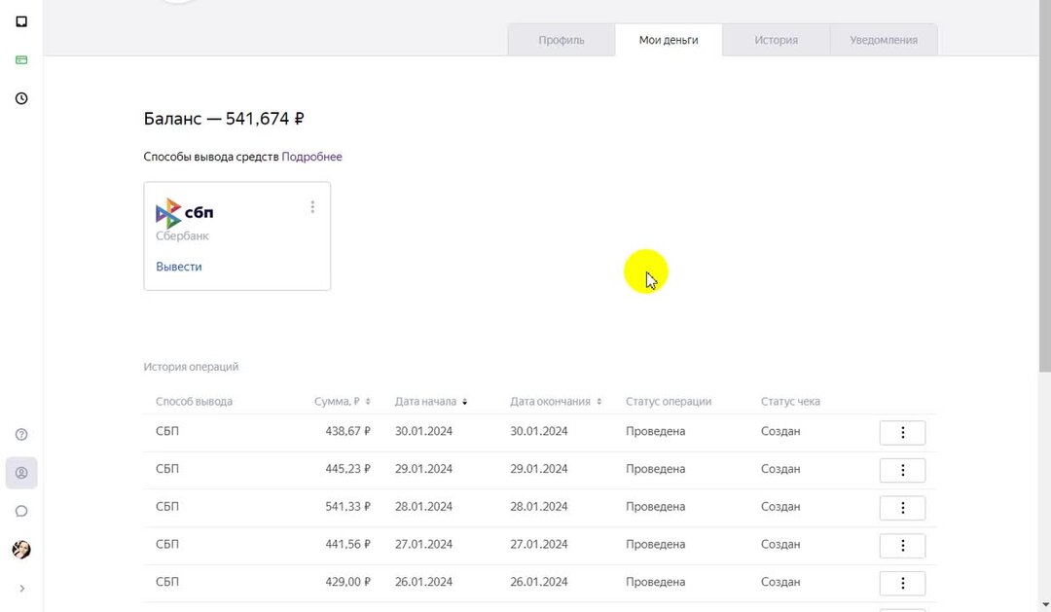Open the green card money icon in sidebar
This screenshot has width=1051, height=612.
pos(21,59)
